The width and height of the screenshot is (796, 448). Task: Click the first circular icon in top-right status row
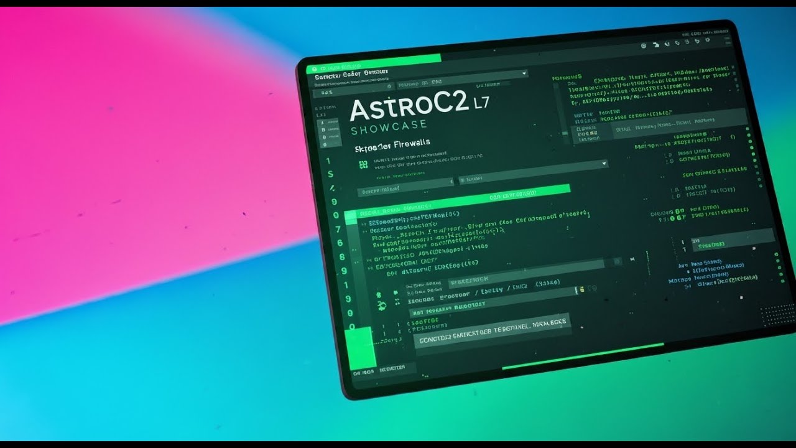(644, 45)
